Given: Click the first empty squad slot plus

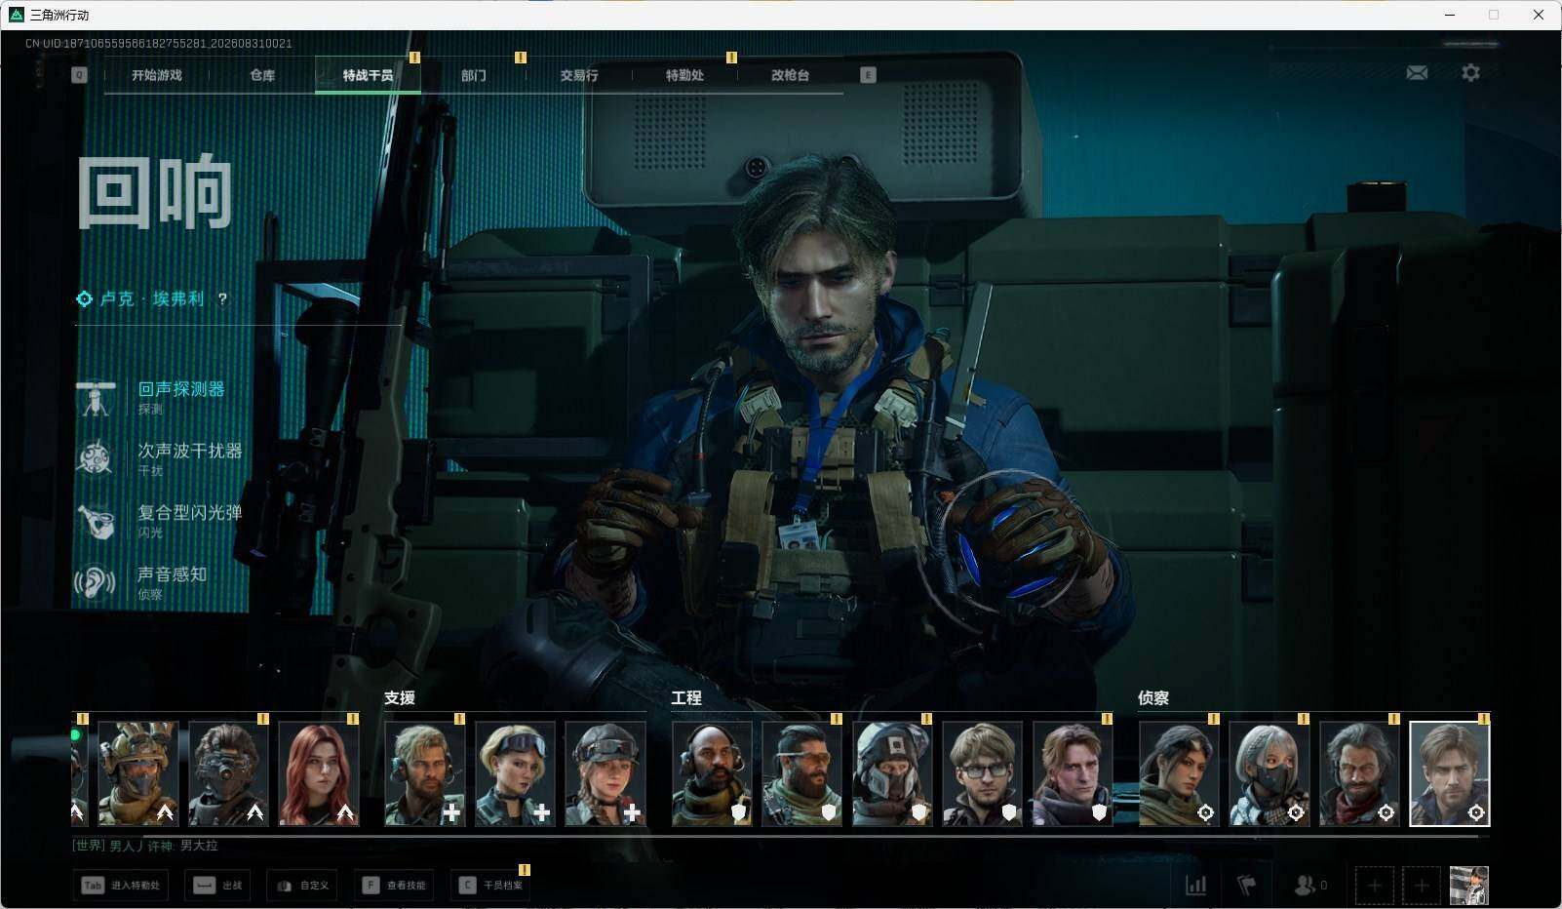Looking at the screenshot, I should click(x=1374, y=886).
